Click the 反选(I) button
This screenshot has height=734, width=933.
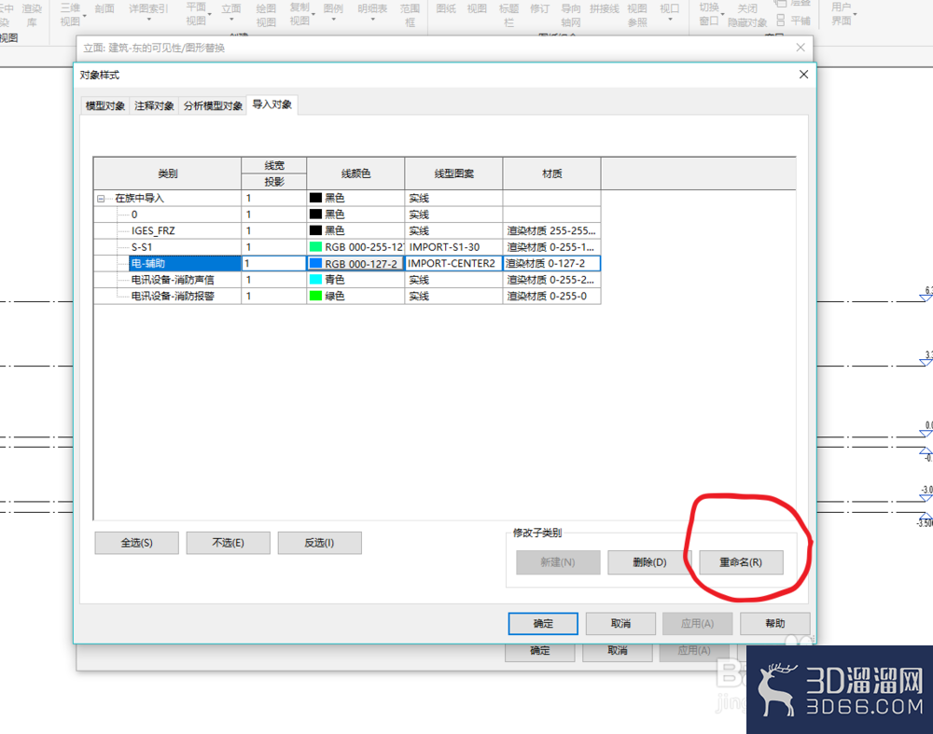[x=319, y=543]
